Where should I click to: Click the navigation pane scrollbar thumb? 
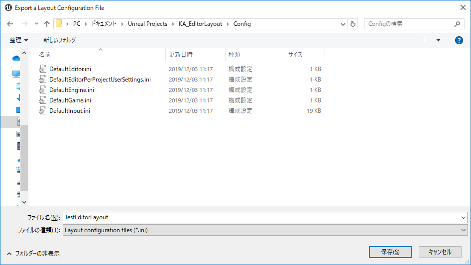[24, 158]
